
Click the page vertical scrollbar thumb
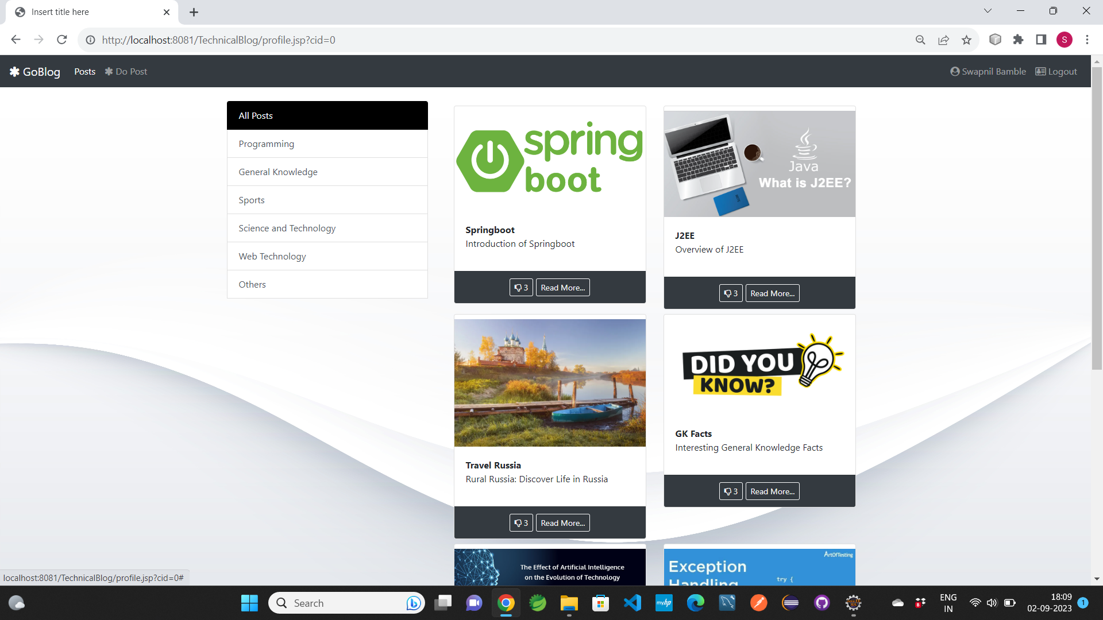[x=1097, y=218]
